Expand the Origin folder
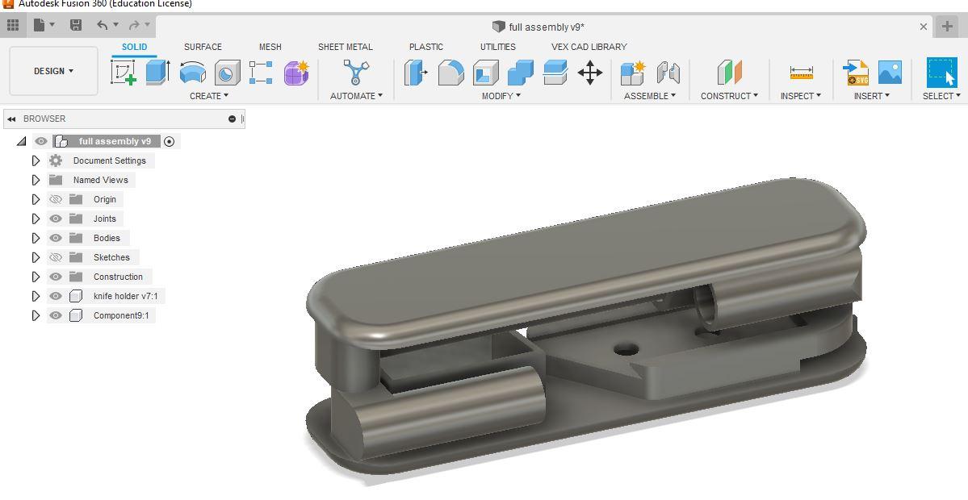The image size is (968, 500). point(36,199)
